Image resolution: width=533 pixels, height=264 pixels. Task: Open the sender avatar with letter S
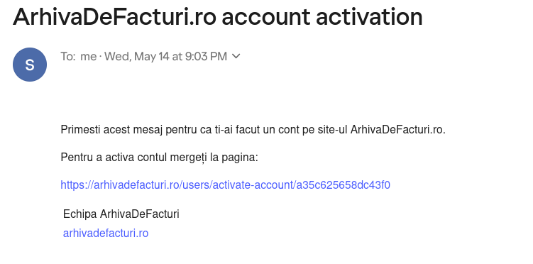30,65
